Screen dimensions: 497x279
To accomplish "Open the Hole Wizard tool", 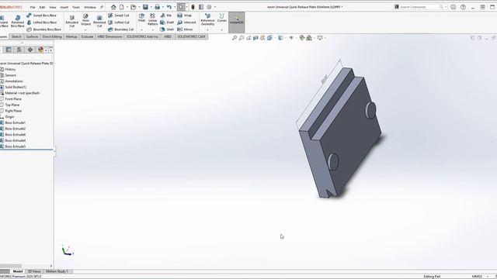I will 85,19.
